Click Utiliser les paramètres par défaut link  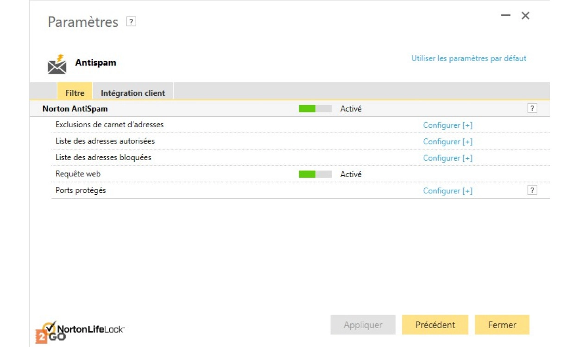coord(469,59)
